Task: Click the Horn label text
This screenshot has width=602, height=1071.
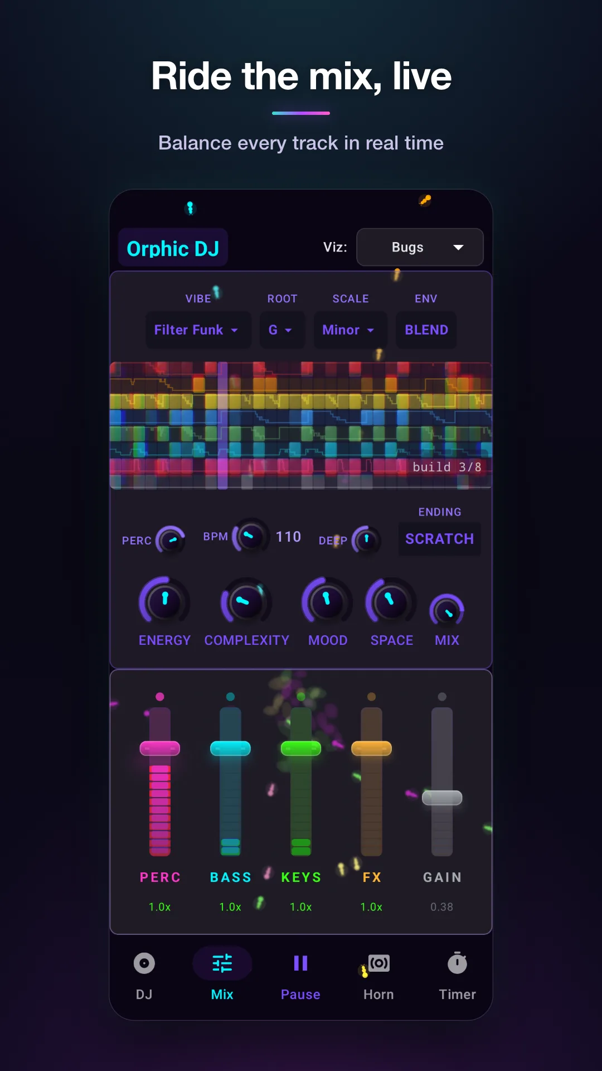Action: [x=378, y=995]
